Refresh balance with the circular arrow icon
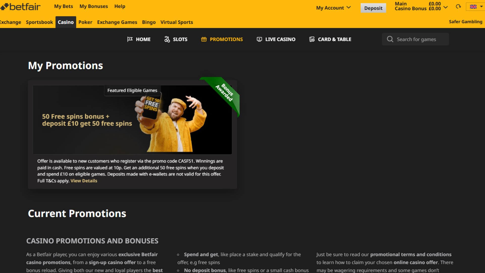 pos(458,7)
